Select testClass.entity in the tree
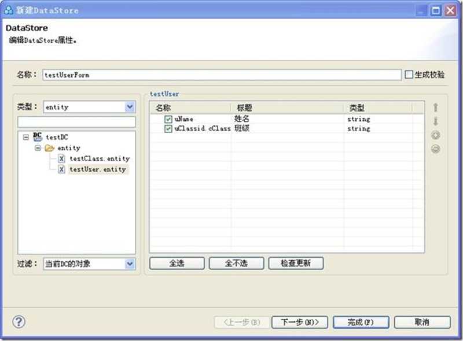The height and width of the screenshot is (341, 463). tap(100, 159)
